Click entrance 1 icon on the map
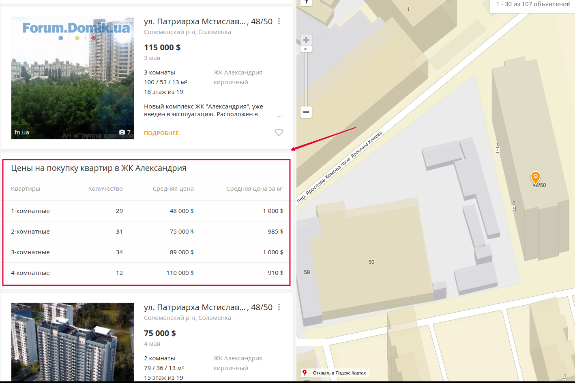 pyautogui.click(x=498, y=150)
